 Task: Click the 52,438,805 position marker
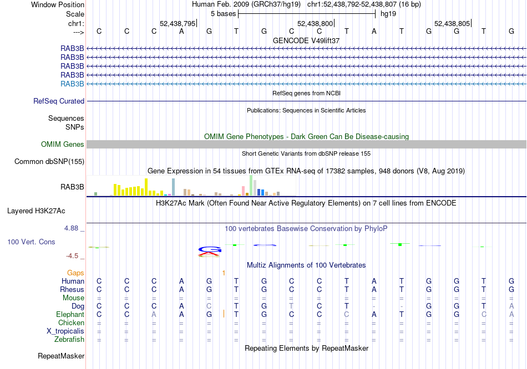(x=452, y=23)
